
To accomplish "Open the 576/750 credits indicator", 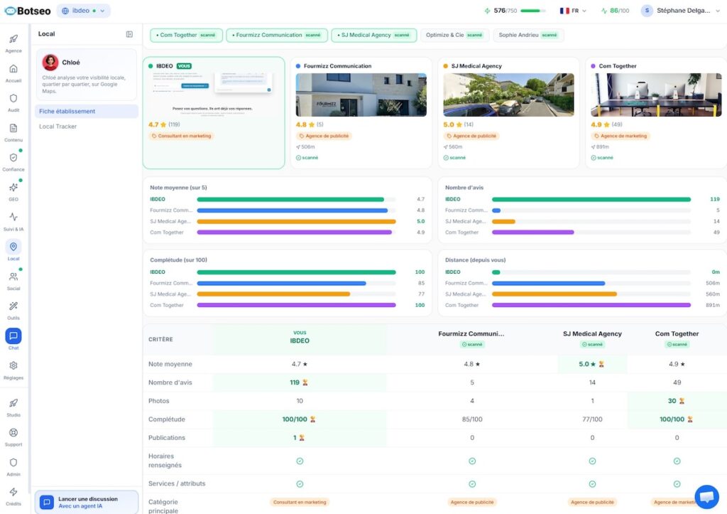I will pyautogui.click(x=515, y=11).
